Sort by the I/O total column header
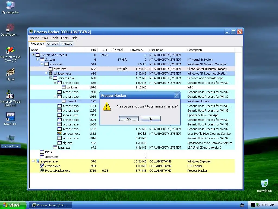The height and width of the screenshot is (209, 278). coord(119,50)
